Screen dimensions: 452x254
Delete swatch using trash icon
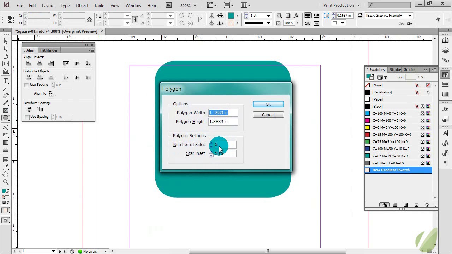coord(427,205)
